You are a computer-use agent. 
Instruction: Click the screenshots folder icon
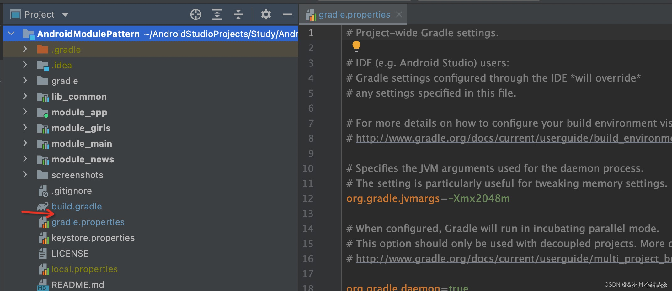tap(42, 175)
